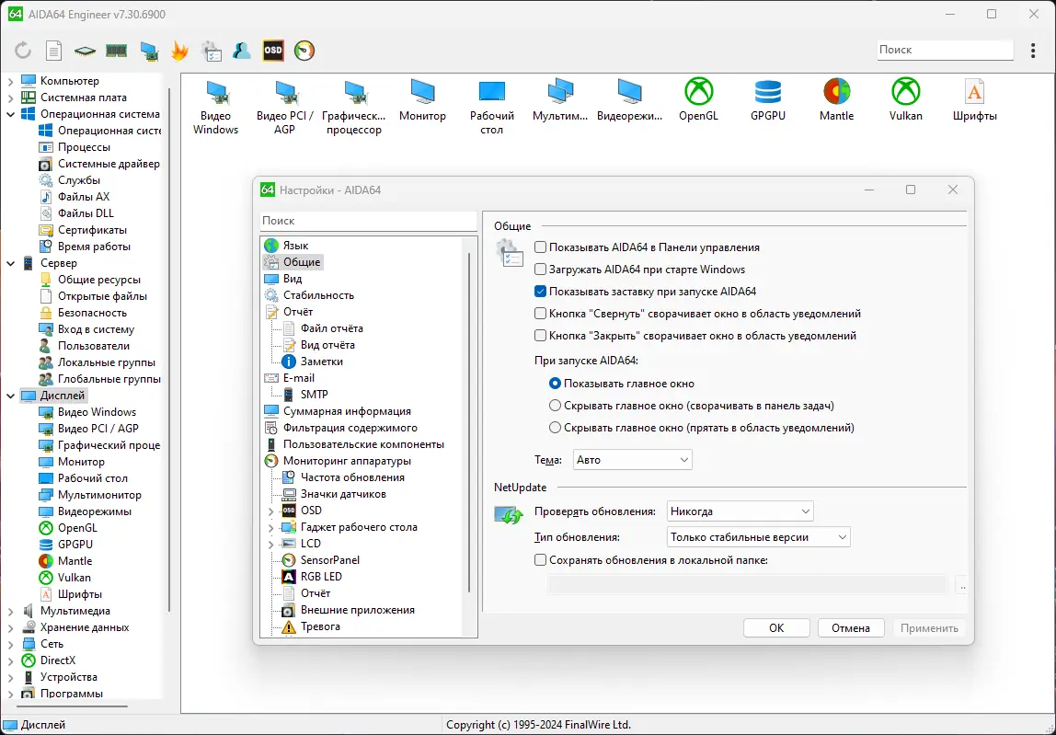Open the OSD toolbar icon
Image resolution: width=1056 pixels, height=735 pixels.
(x=273, y=51)
